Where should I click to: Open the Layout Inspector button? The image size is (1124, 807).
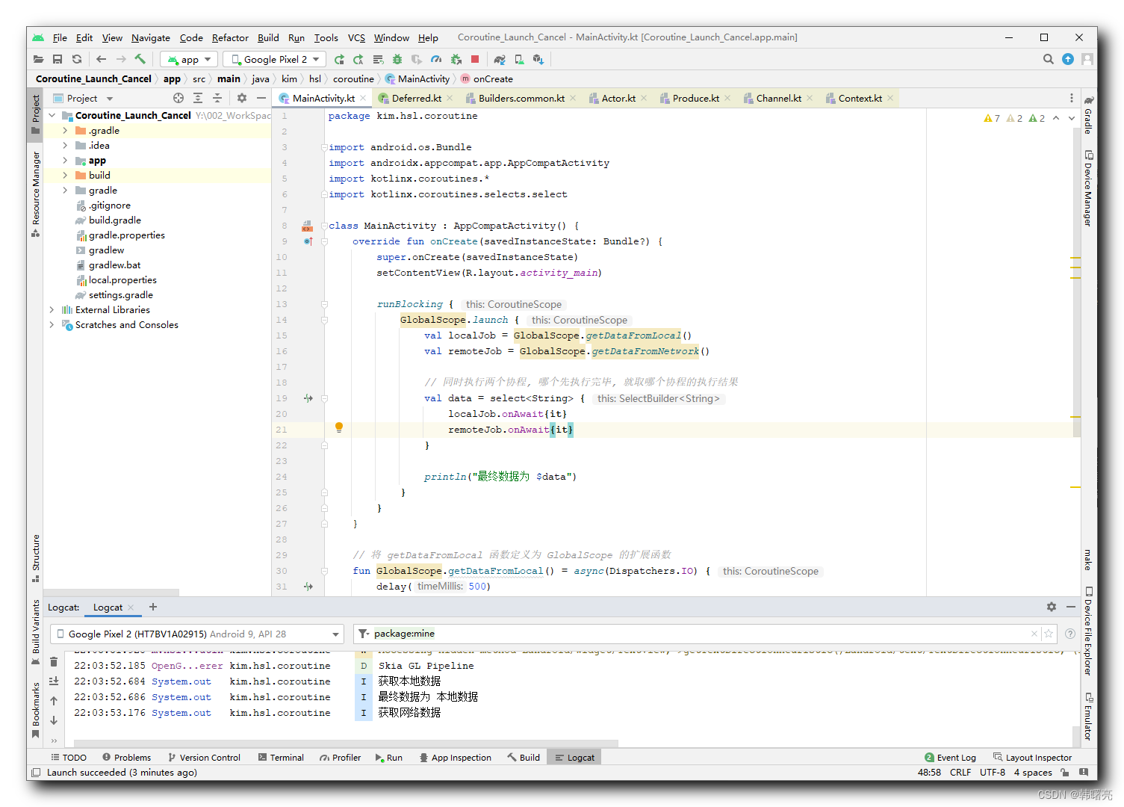tap(1032, 757)
